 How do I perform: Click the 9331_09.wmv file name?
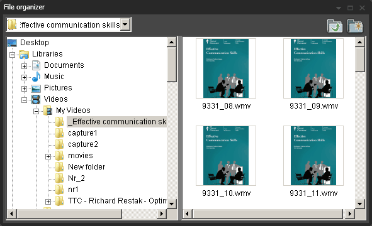pyautogui.click(x=314, y=106)
